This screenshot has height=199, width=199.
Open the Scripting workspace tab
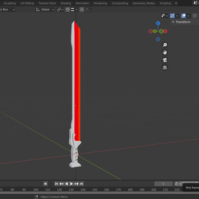coord(165,3)
